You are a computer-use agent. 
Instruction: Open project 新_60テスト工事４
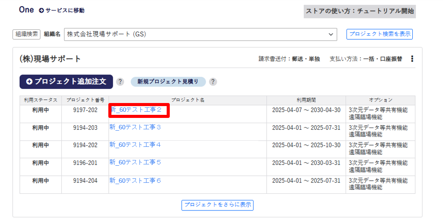coord(135,145)
